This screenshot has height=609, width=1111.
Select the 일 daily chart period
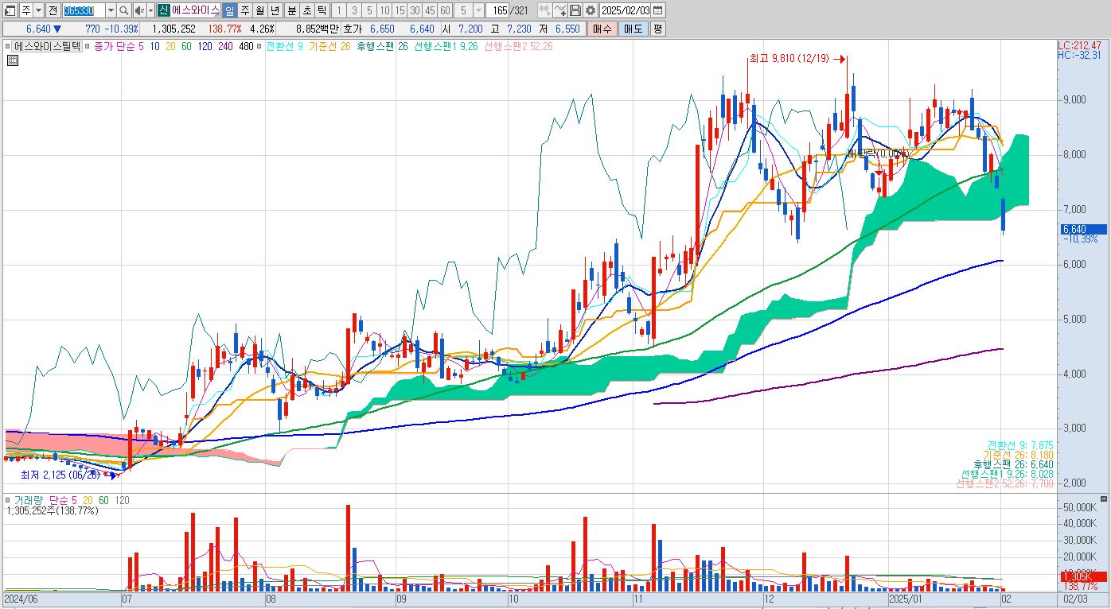coord(229,10)
